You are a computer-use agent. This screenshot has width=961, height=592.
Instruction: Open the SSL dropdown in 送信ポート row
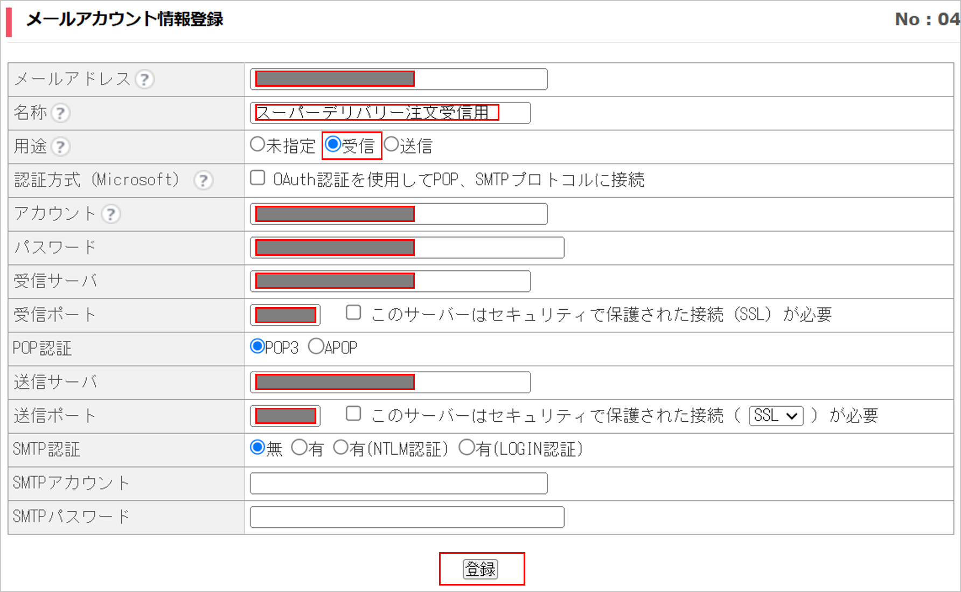pos(776,416)
